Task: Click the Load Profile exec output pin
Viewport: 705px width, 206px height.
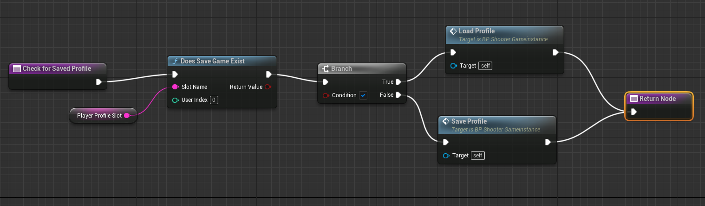Action: pyautogui.click(x=555, y=52)
